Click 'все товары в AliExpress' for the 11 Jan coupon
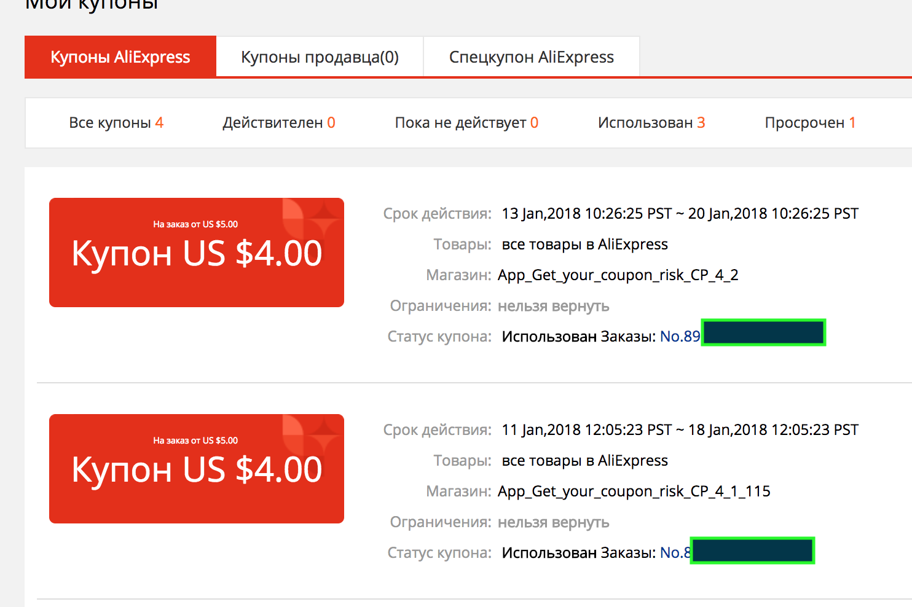The image size is (912, 607). 585,461
